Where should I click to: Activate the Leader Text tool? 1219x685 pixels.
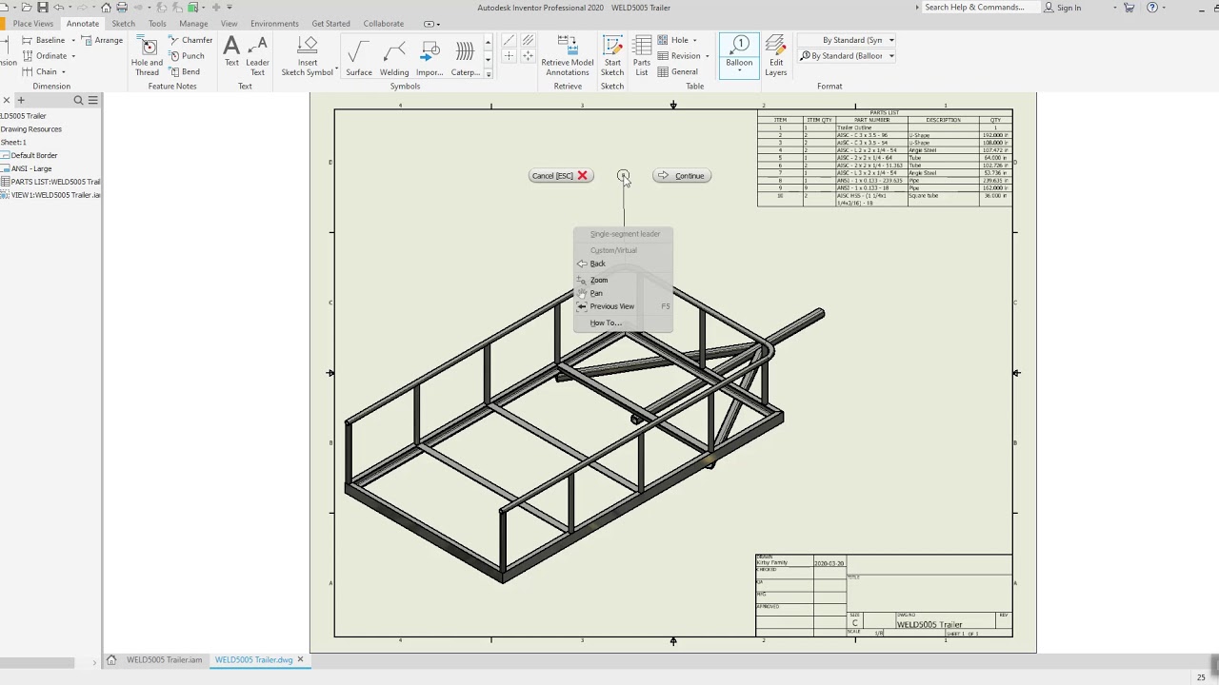point(257,56)
